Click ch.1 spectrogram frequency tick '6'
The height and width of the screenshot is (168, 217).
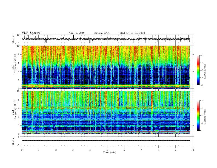click(19, 63)
